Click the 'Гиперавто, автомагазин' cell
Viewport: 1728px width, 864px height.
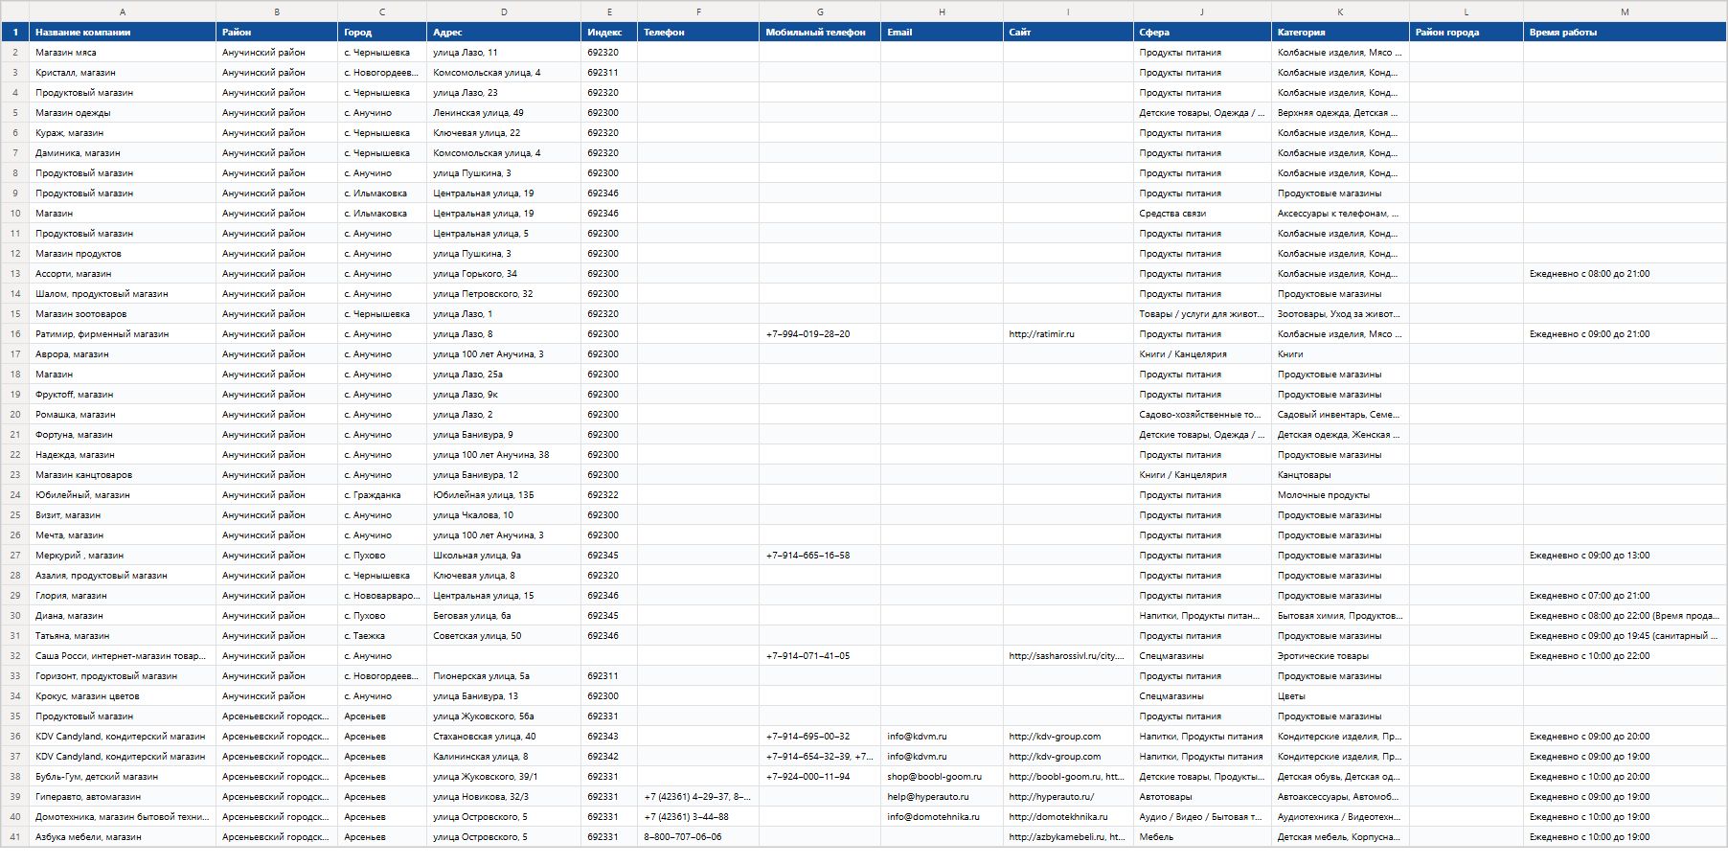123,797
